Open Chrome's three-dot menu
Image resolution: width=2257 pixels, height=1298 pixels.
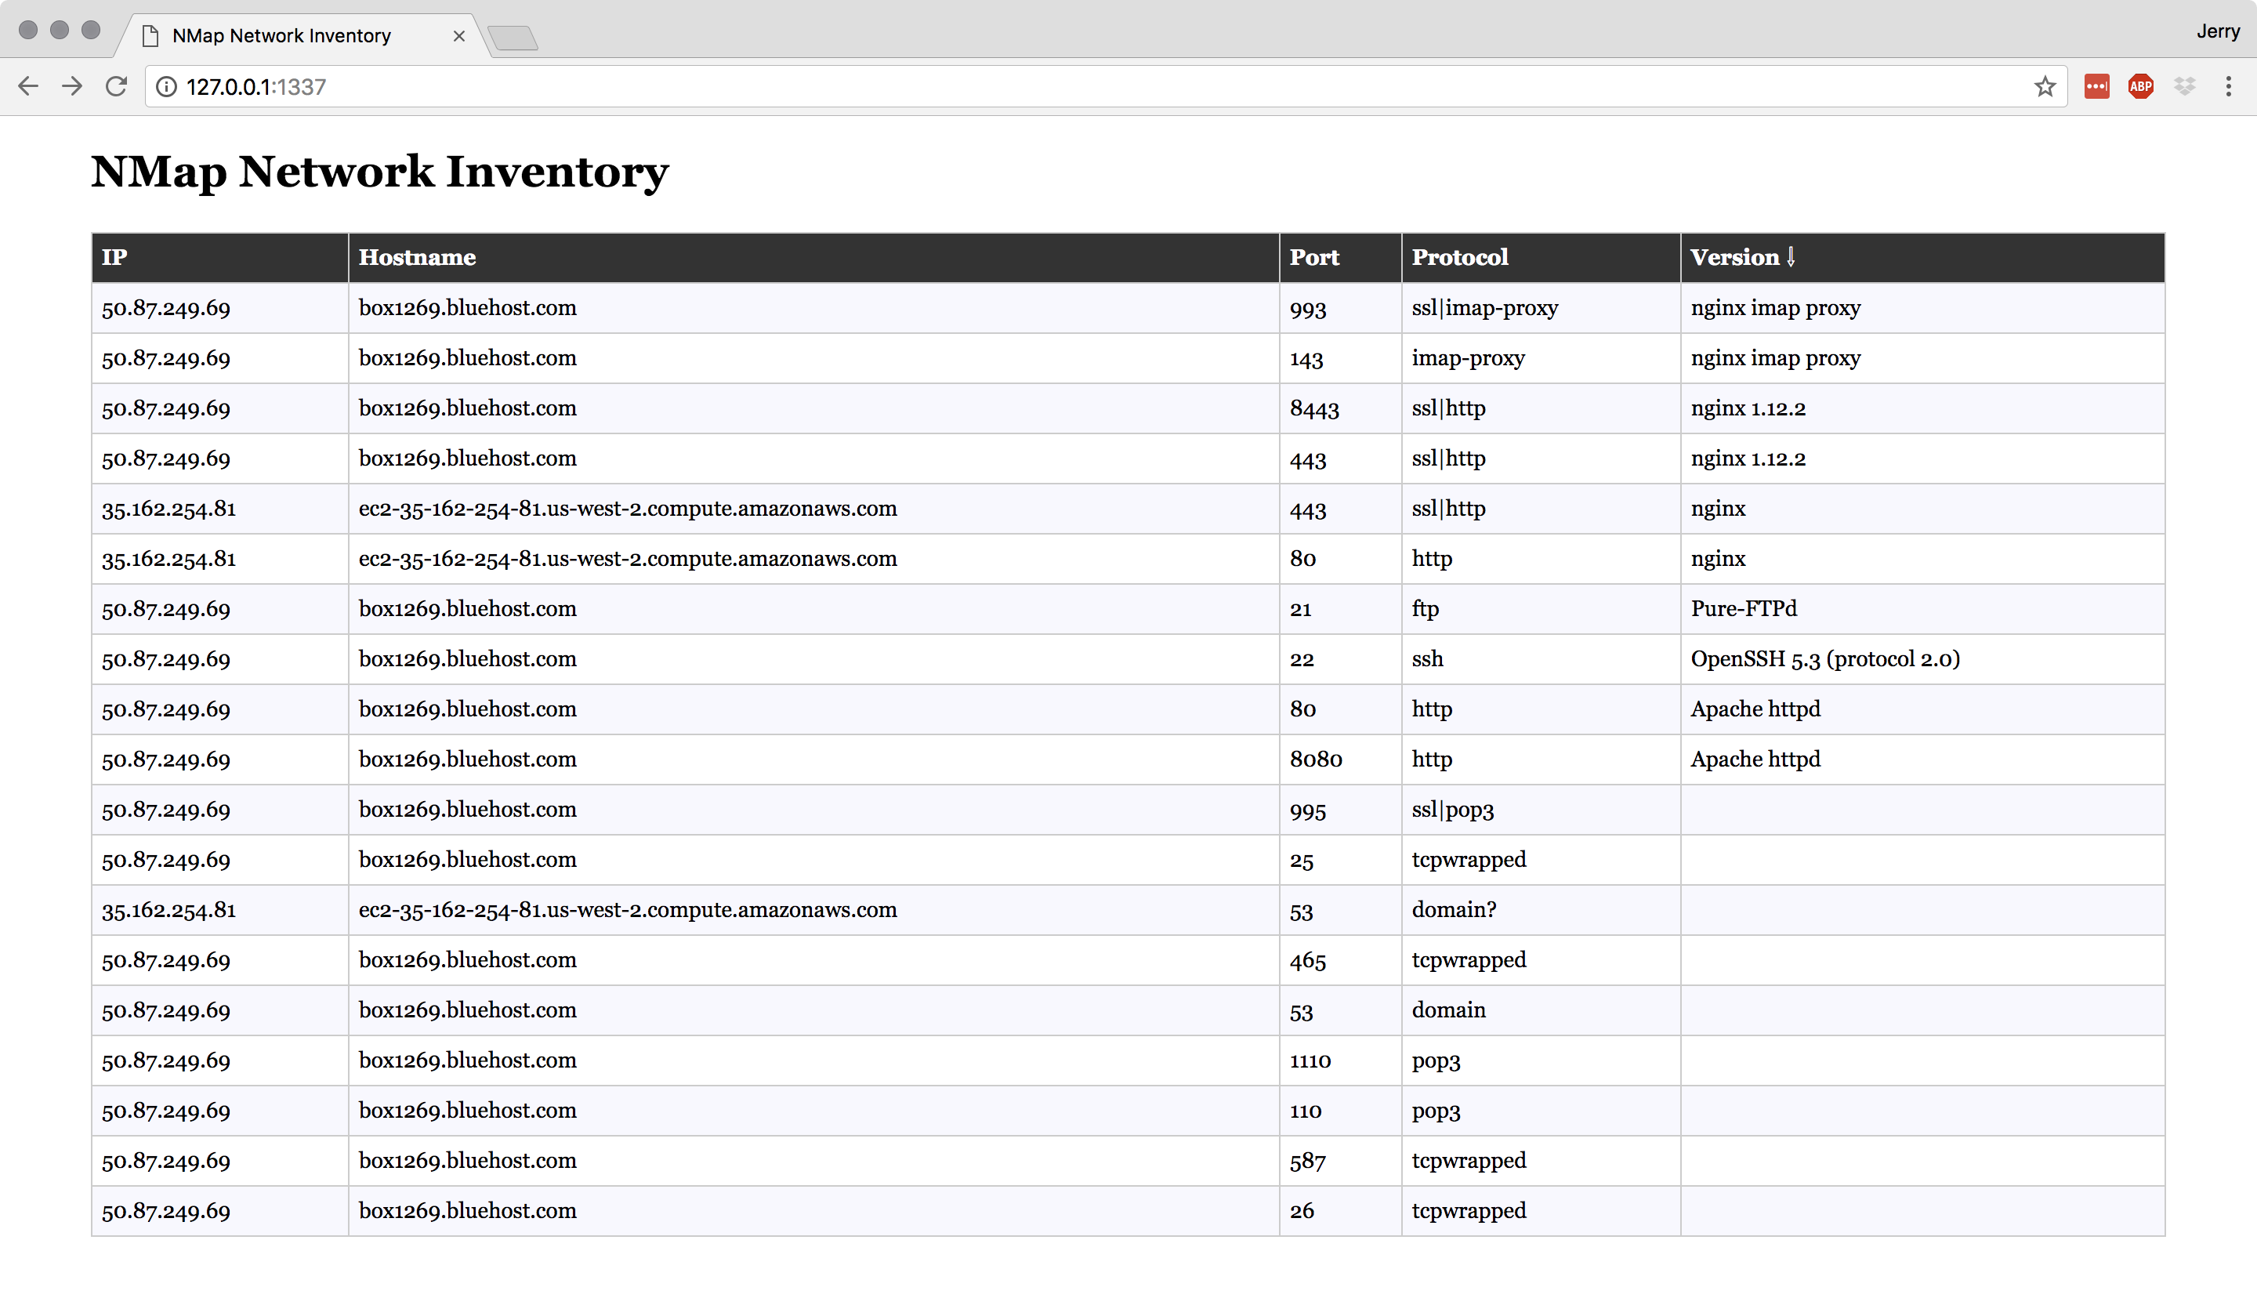2227,86
